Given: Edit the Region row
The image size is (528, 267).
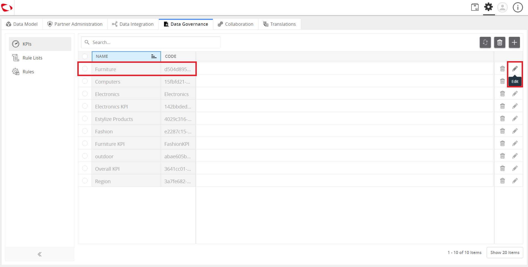Looking at the screenshot, I should click(515, 181).
